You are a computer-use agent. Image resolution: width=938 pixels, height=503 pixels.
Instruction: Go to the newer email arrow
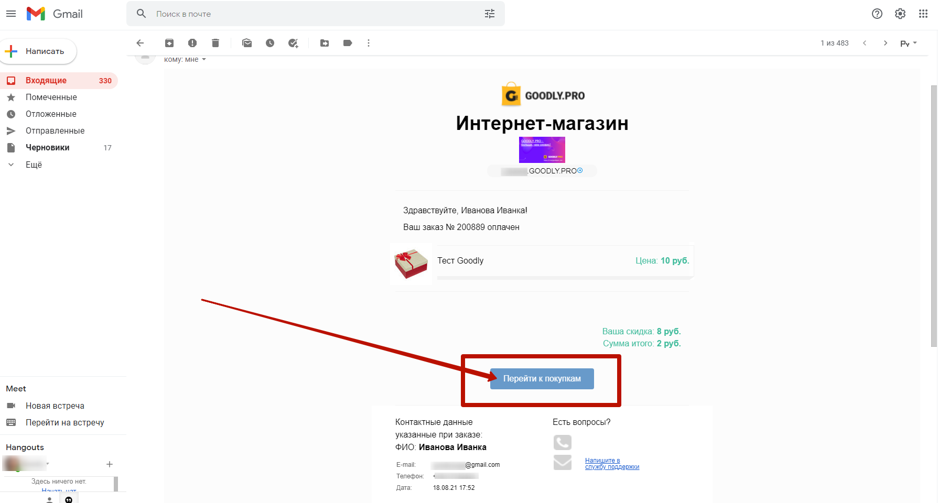click(x=865, y=43)
